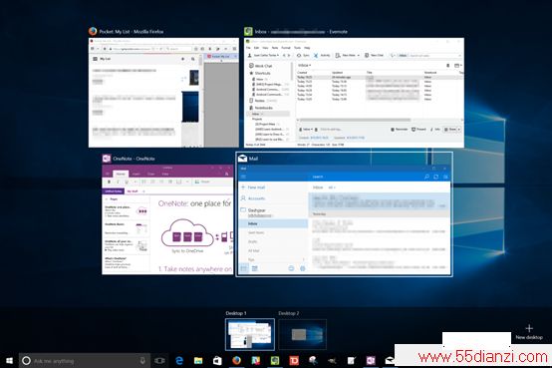
Task: Open the Share dropdown arrow in Evernote
Action: 458,130
